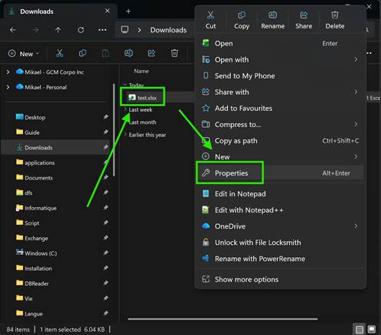Screen dimensions: 381x335
Task: Click Downloads in the address bar
Action: [169, 30]
